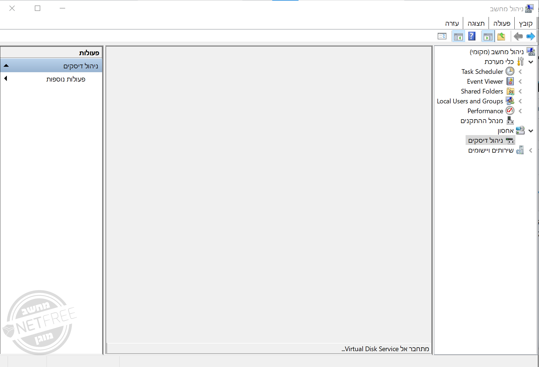Collapse the אחסון storage node

tap(531, 131)
